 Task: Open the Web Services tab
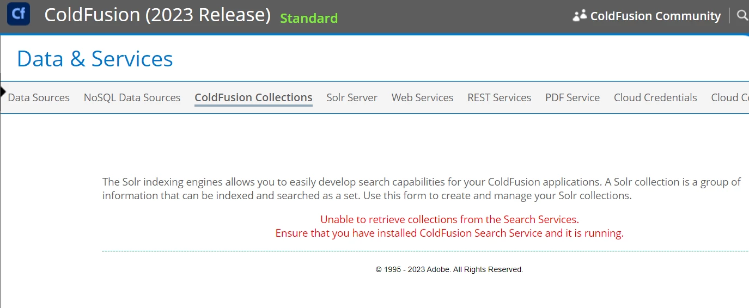(x=422, y=97)
